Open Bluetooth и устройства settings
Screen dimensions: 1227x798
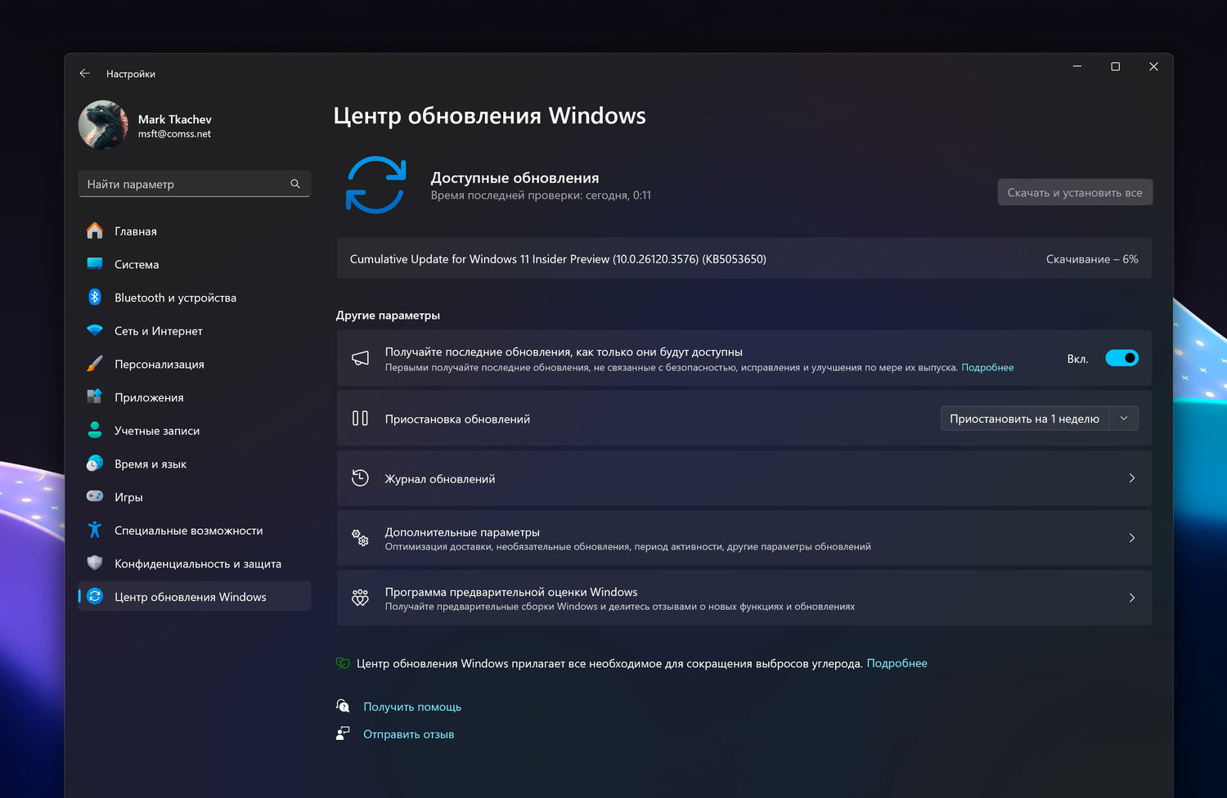[195, 298]
